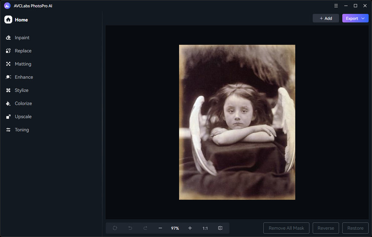Click the 97% zoom value
Image resolution: width=372 pixels, height=237 pixels.
pos(175,228)
